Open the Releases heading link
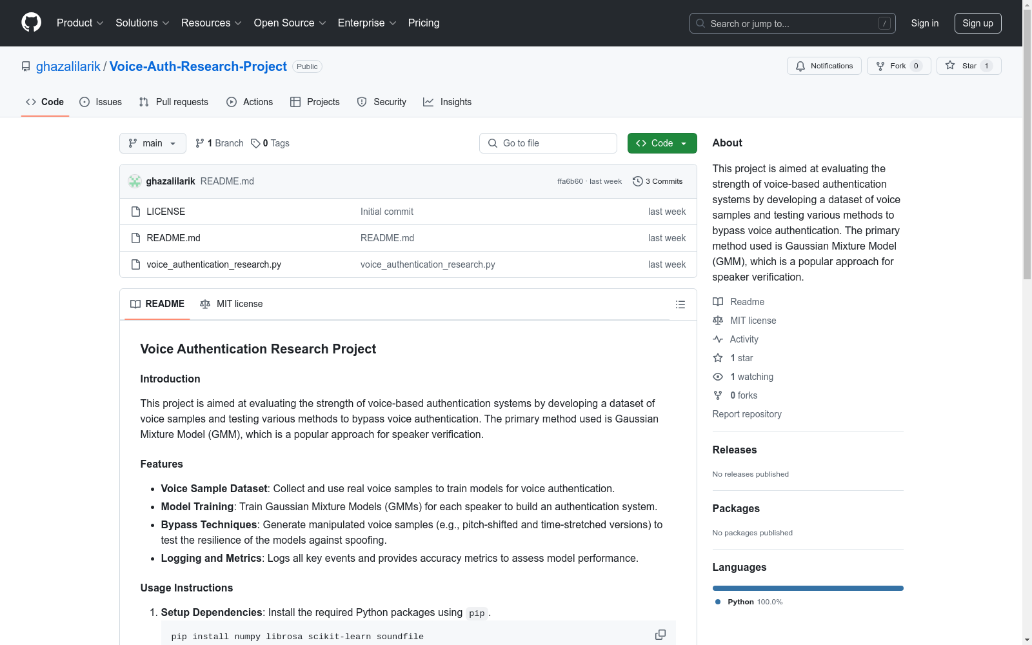This screenshot has height=645, width=1032. click(x=735, y=450)
